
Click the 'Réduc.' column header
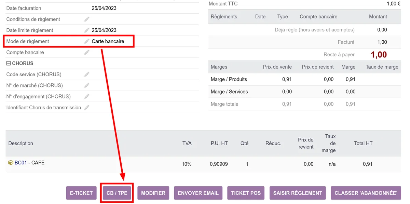273,144
